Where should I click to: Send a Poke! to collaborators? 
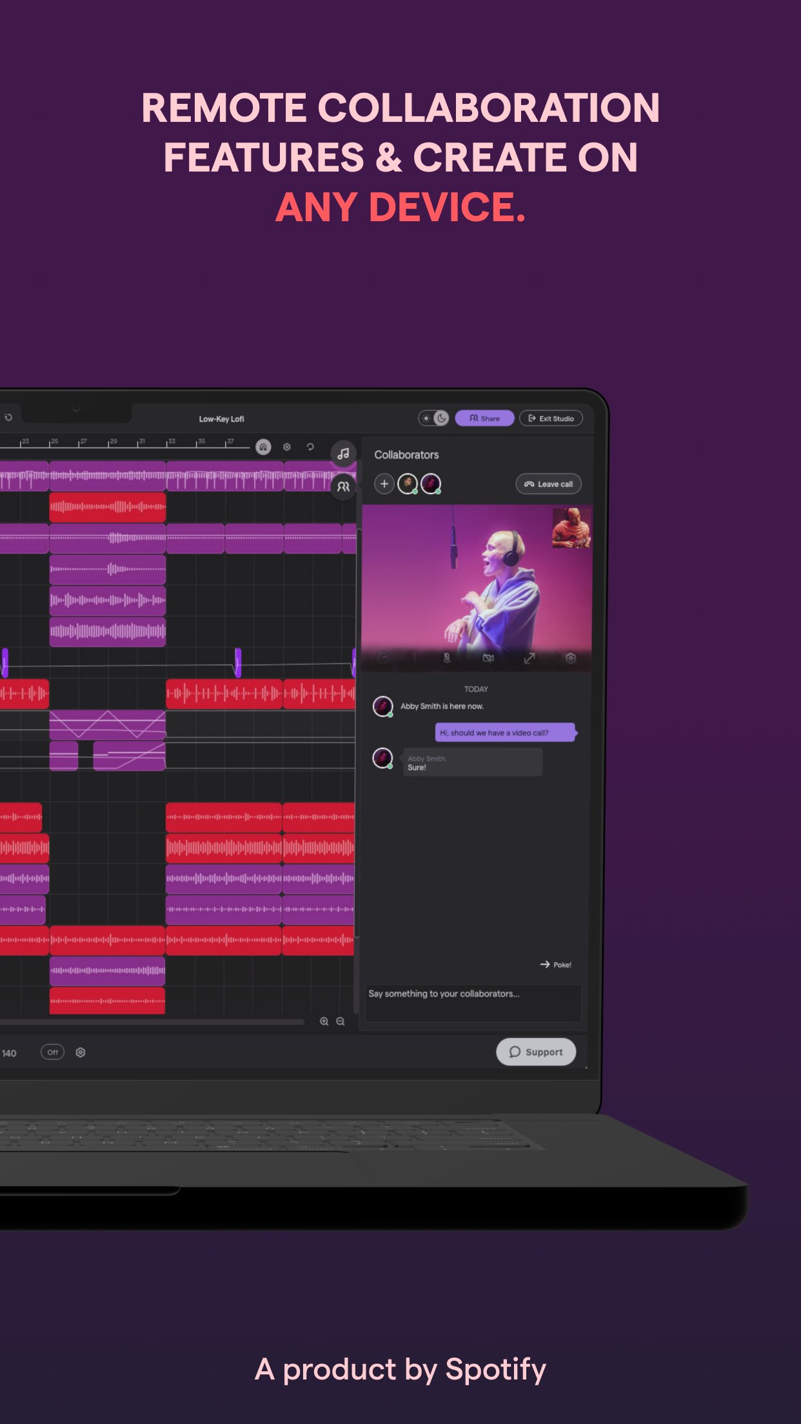click(556, 965)
